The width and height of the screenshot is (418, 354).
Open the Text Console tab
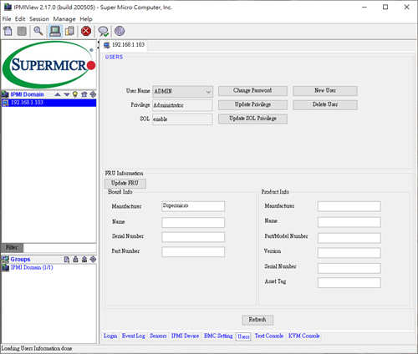tap(269, 336)
